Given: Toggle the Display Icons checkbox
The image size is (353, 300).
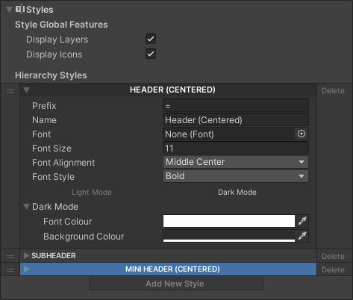Looking at the screenshot, I should (x=151, y=54).
